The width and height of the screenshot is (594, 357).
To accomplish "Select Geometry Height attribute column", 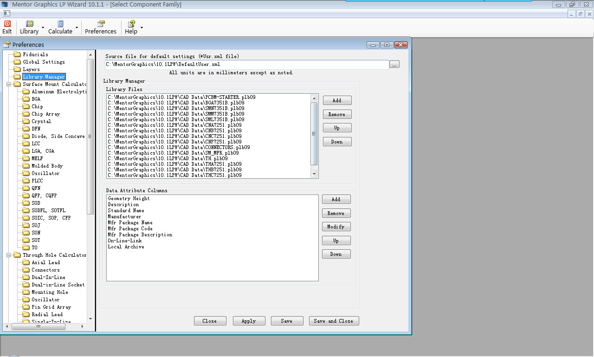I will click(129, 198).
